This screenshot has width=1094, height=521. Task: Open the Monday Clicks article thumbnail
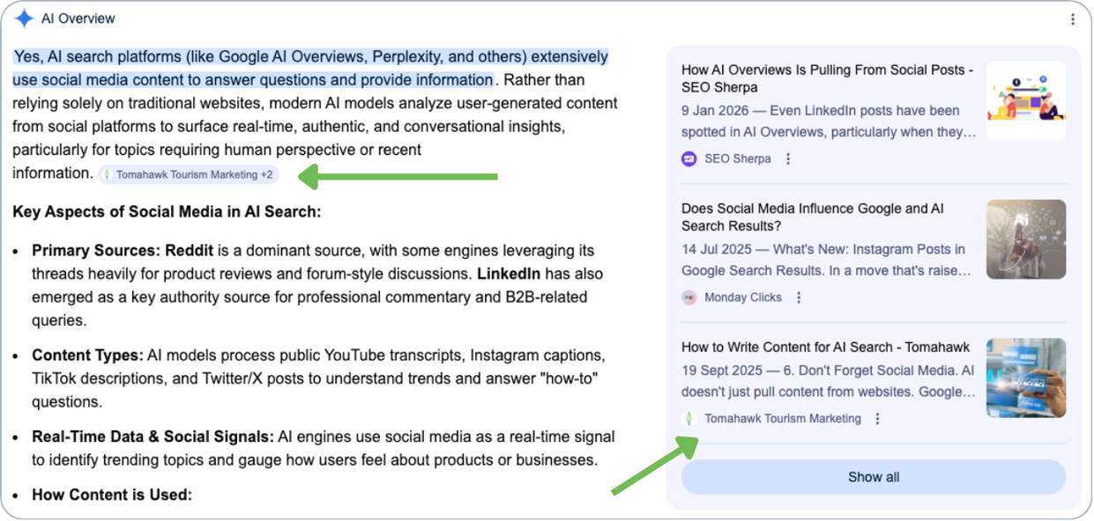(1026, 239)
